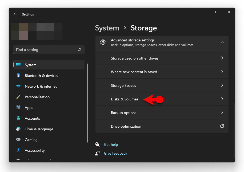Click the Give feedback link
This screenshot has width=244, height=172.
coord(115,153)
